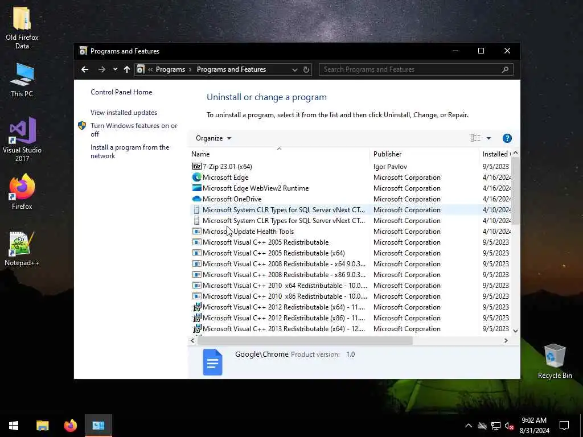Select Microsoft Update Health Tools entry
Viewport: 583px width, 437px height.
(351, 232)
